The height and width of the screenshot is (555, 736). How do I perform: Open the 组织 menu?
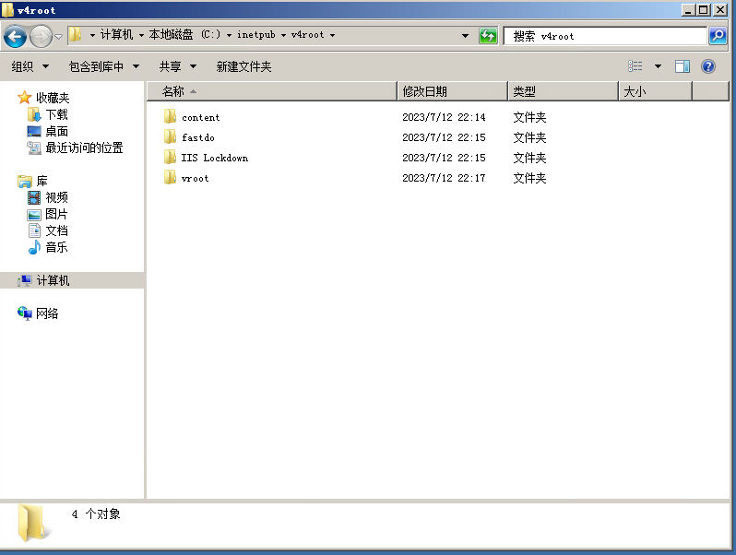tap(30, 66)
